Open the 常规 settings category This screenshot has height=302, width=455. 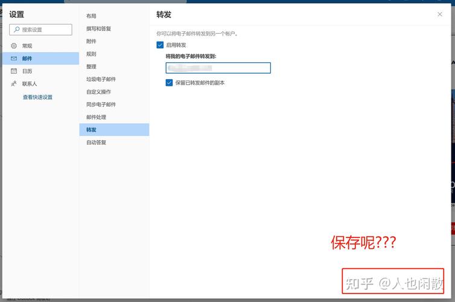(40, 45)
